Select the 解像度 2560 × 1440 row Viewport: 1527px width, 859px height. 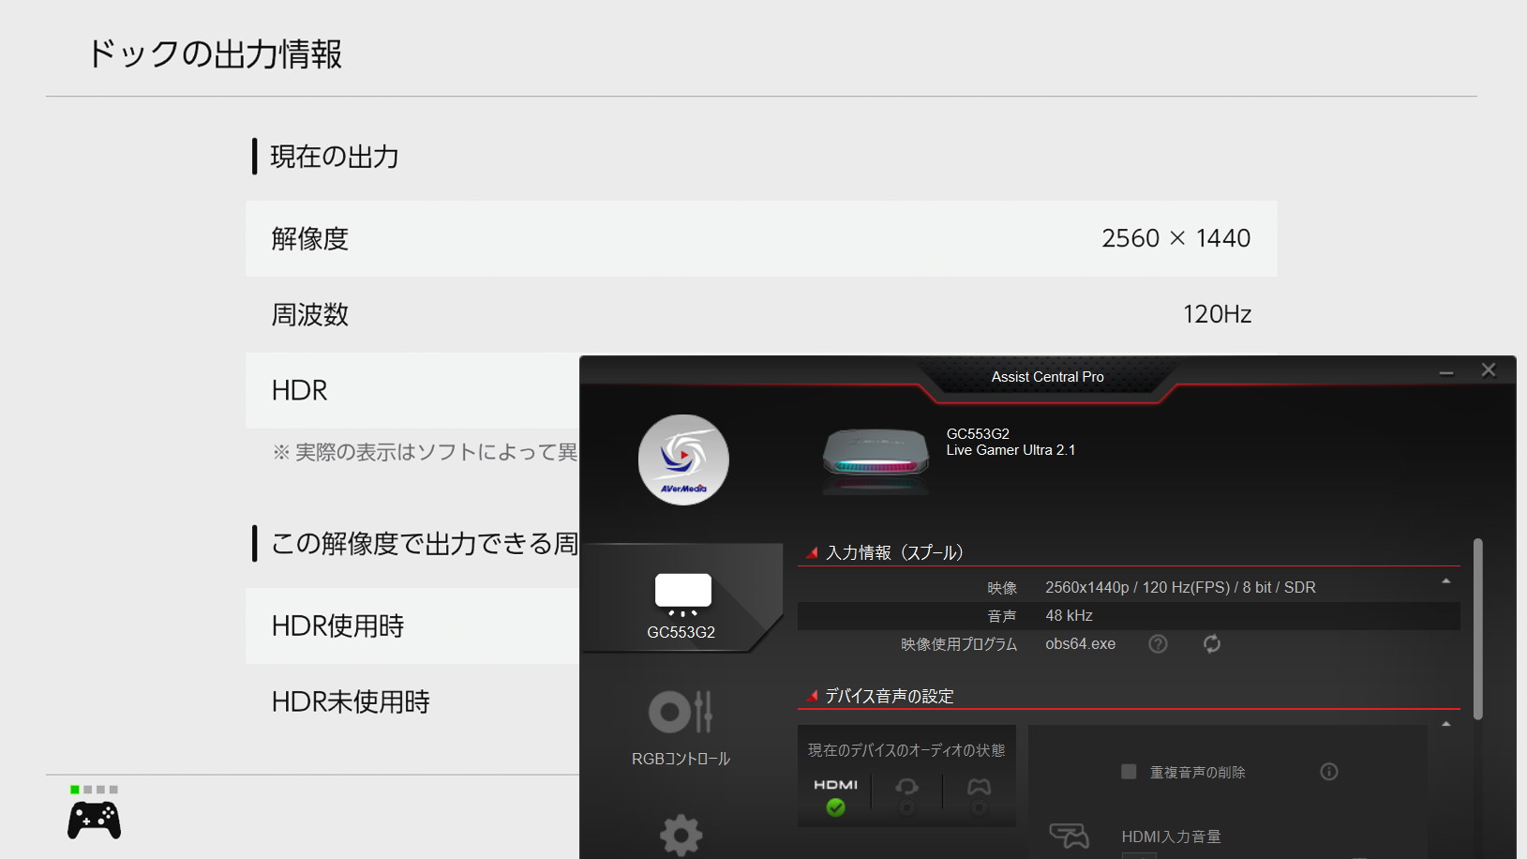(760, 238)
